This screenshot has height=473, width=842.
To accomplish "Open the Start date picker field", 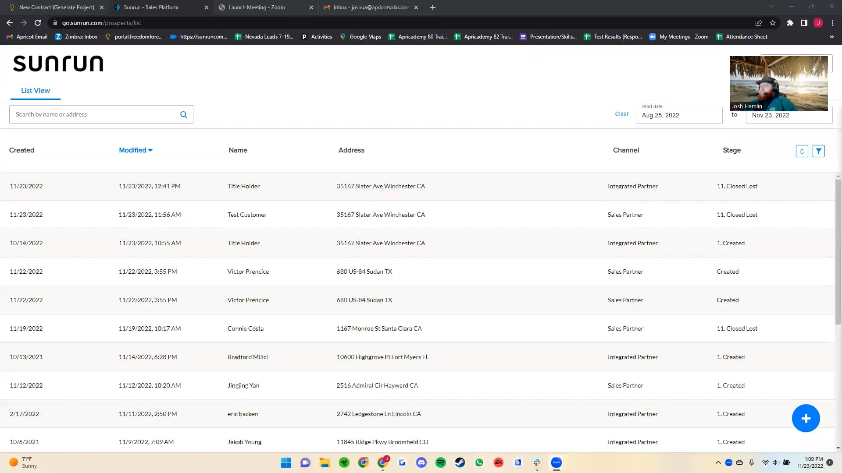I will [678, 115].
